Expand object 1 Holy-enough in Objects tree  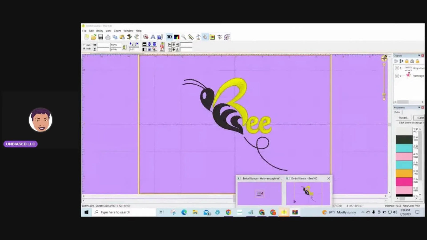tap(397, 68)
